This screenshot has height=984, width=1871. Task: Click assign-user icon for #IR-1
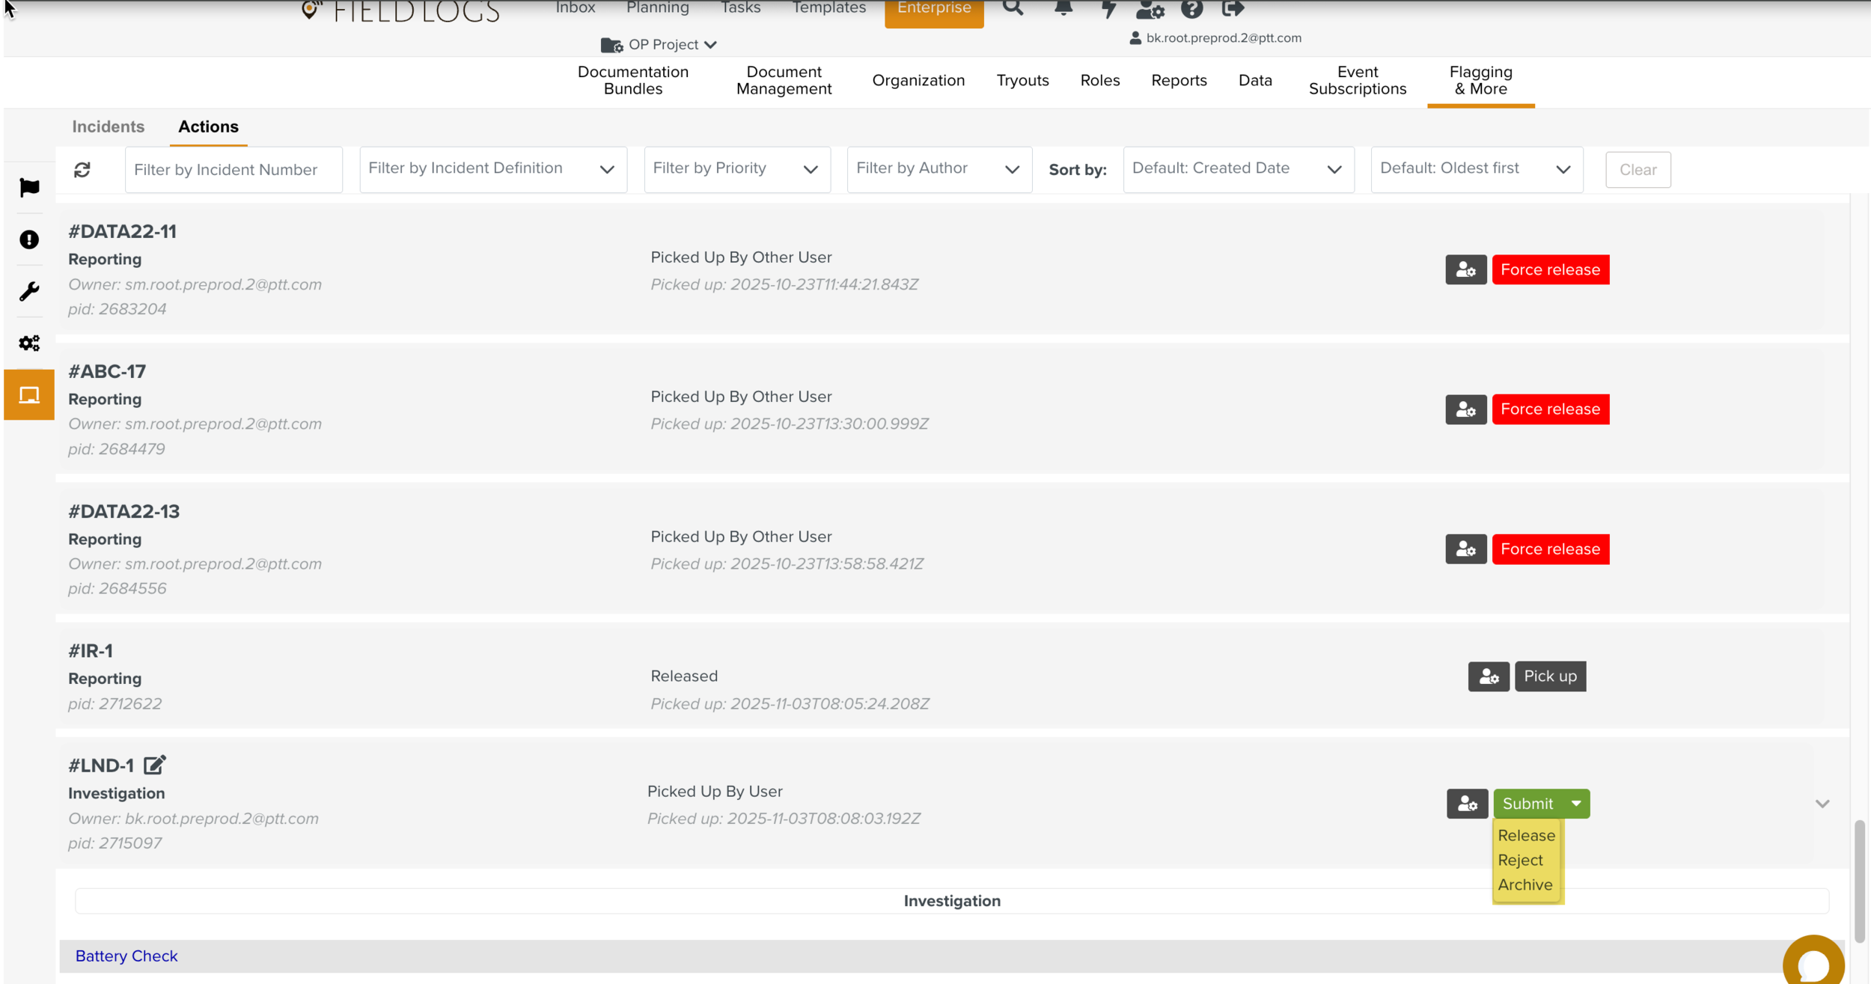(x=1488, y=676)
